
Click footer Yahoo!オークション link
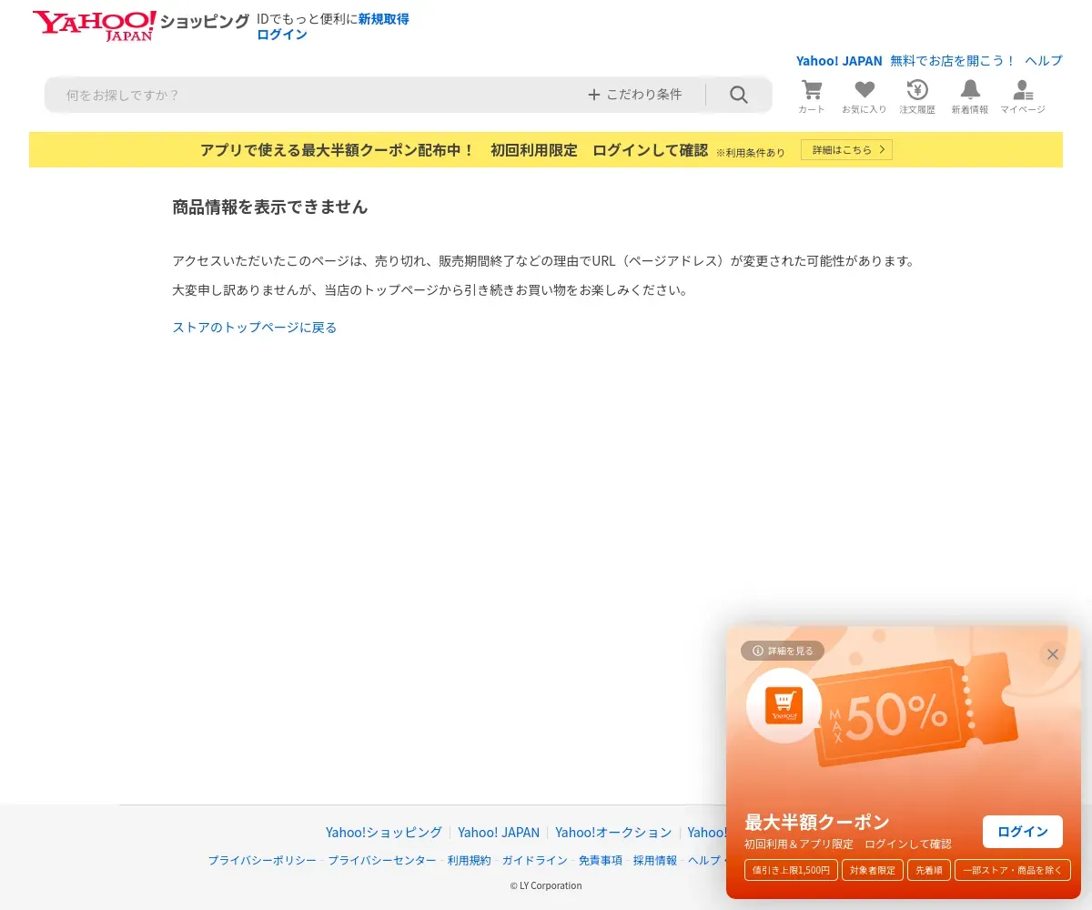click(x=613, y=833)
